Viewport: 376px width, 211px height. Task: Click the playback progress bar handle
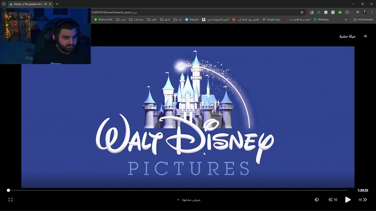tap(9, 190)
